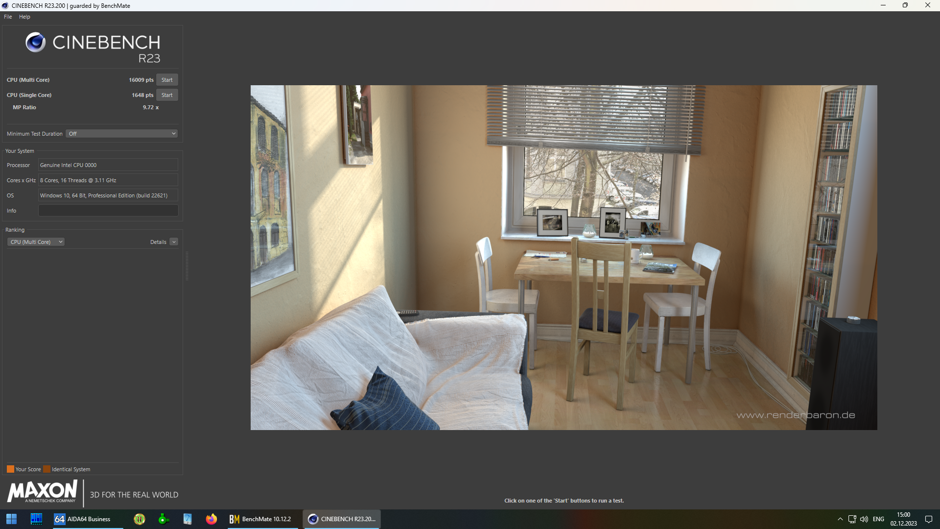Open the green taskbar icon

(x=164, y=519)
